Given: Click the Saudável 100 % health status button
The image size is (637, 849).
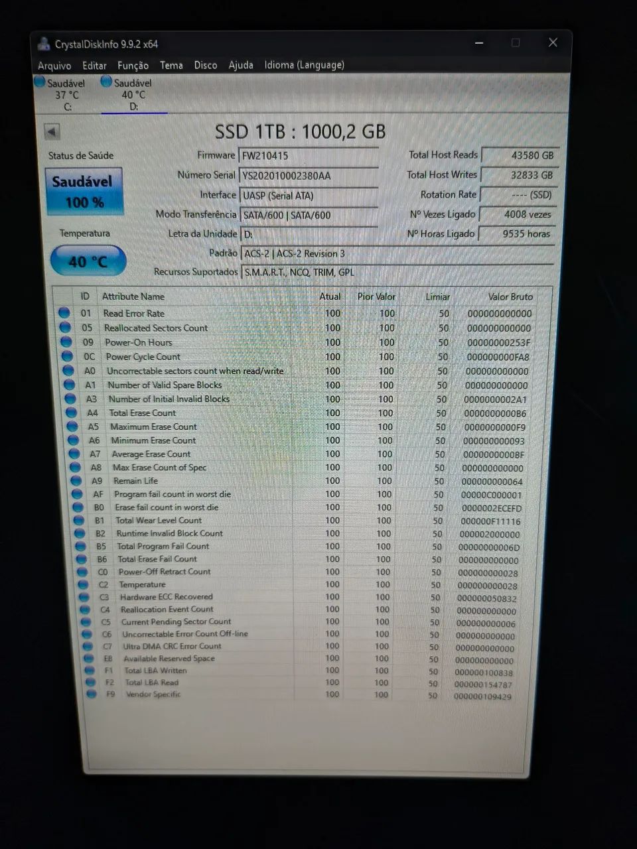Looking at the screenshot, I should (x=84, y=191).
